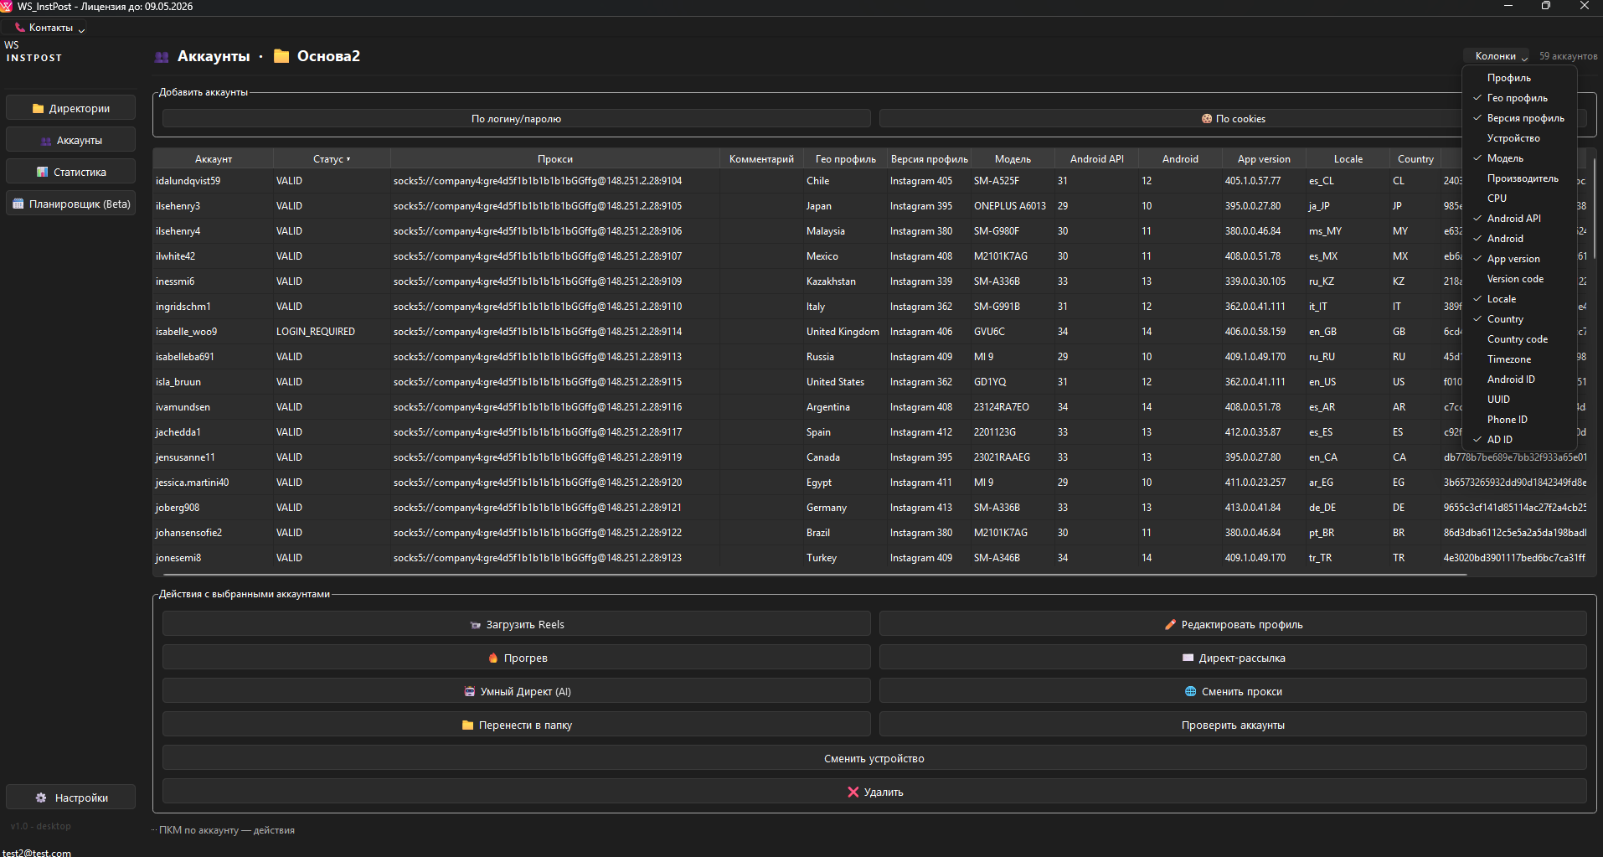The height and width of the screenshot is (857, 1603).
Task: Click the folder icon on Директории
Action: 38,109
